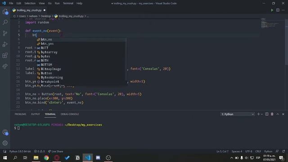The height and width of the screenshot is (162, 288).
Task: Open terminal shell dropdown '1: Python'
Action: point(238,114)
